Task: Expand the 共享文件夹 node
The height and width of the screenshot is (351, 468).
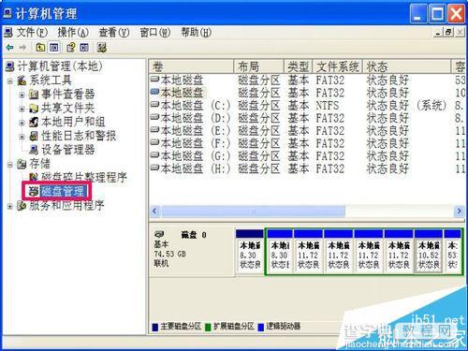Action: point(22,109)
